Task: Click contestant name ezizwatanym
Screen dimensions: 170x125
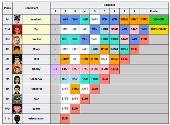Action: [x=36, y=119]
